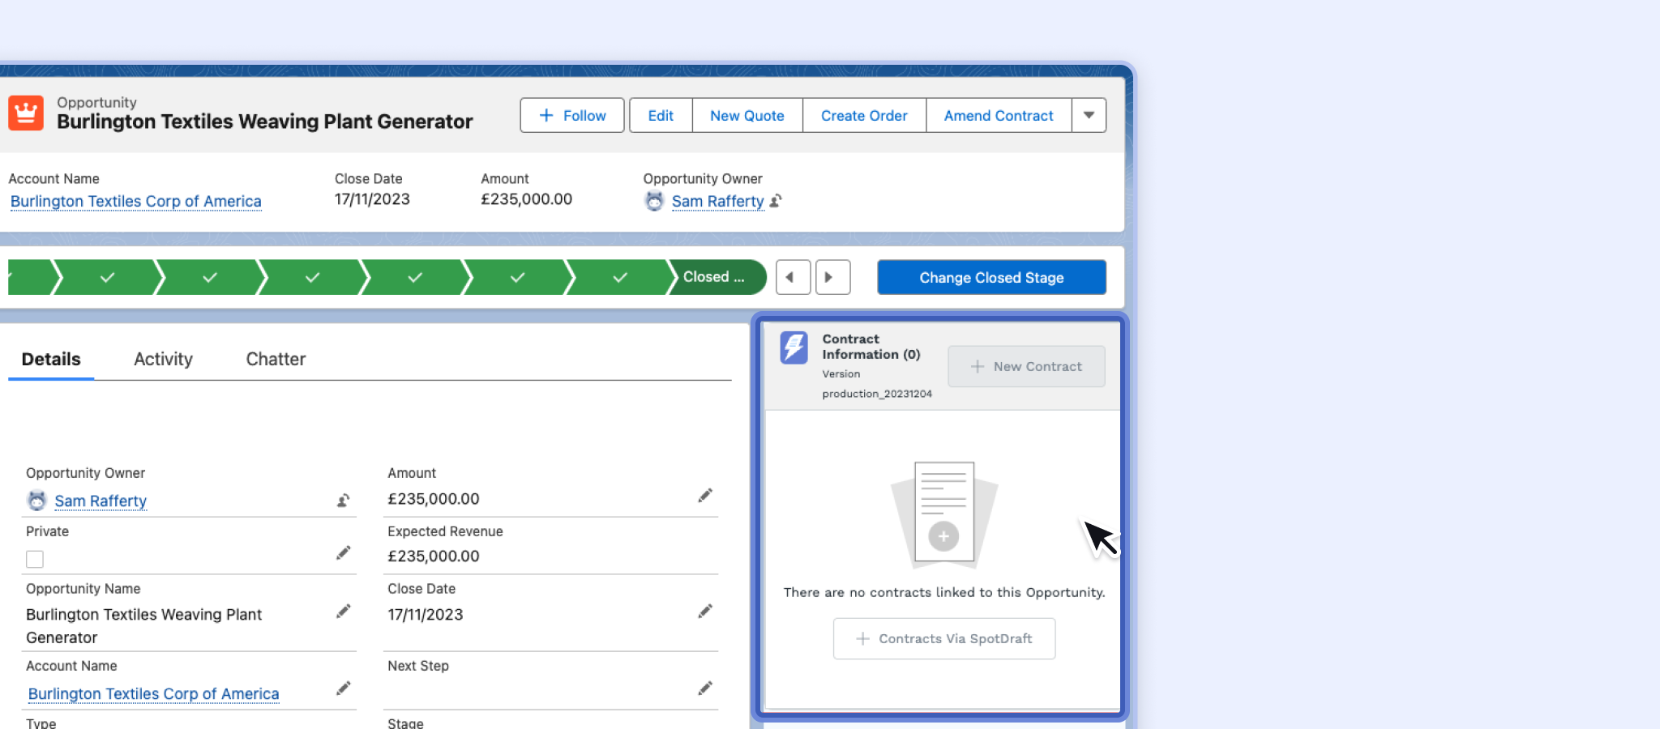The width and height of the screenshot is (1660, 729).
Task: Edit Opportunity Name with pencil icon
Action: (344, 611)
